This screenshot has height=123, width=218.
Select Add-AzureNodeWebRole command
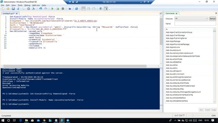[x=176, y=98]
